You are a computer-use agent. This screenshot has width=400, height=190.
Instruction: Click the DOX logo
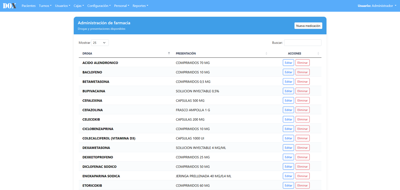coord(9,6)
